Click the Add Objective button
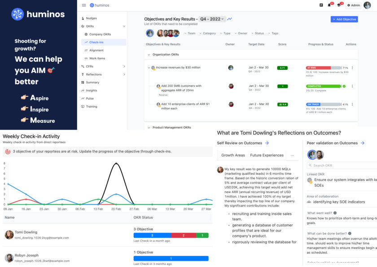This screenshot has width=377, height=267. (x=344, y=19)
